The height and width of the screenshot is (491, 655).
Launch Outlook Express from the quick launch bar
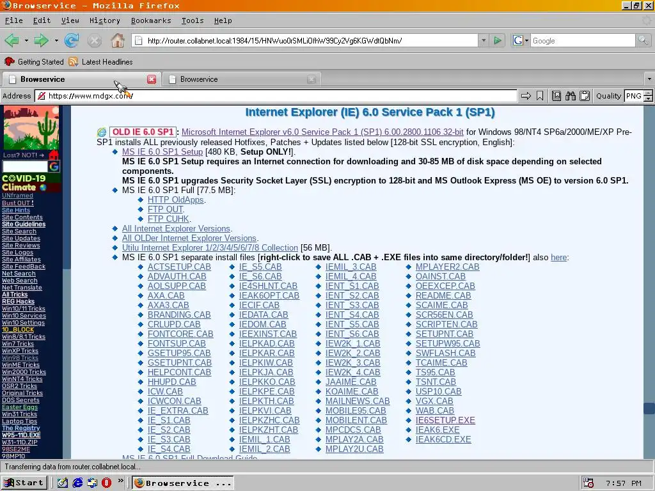pos(92,483)
